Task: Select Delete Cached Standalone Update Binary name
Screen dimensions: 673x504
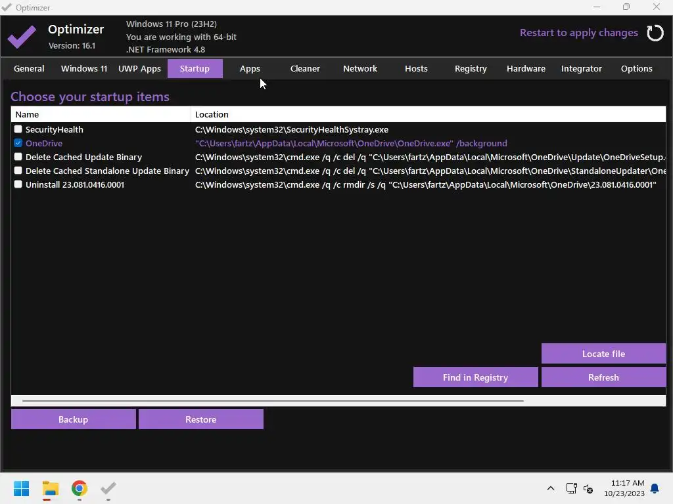Action: [x=107, y=171]
